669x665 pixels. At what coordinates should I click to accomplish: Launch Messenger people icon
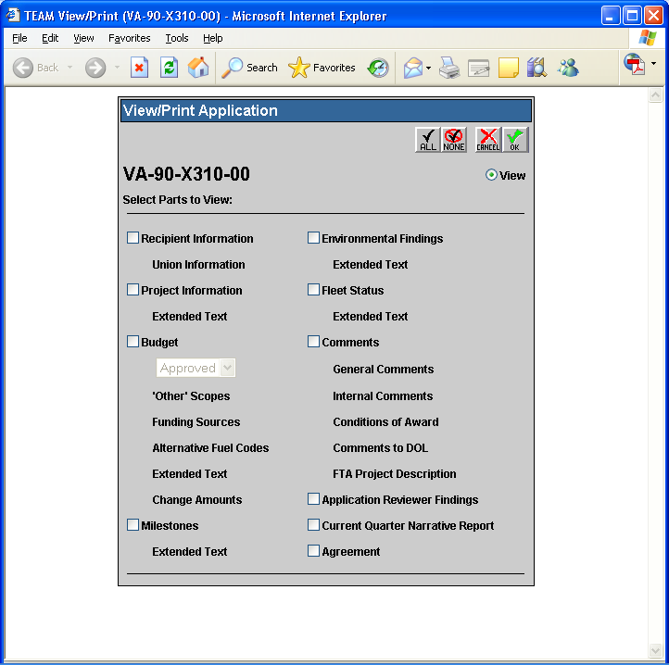pos(568,68)
